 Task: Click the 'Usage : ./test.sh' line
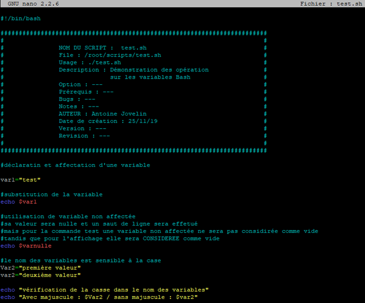pos(90,63)
